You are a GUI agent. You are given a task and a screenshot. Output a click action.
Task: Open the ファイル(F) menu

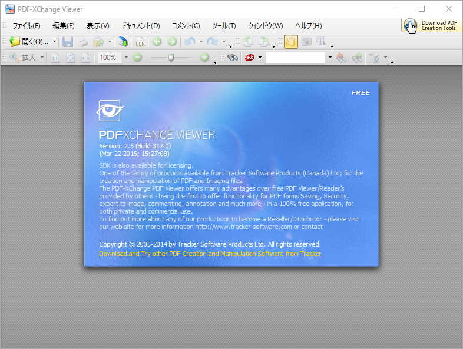(x=27, y=26)
